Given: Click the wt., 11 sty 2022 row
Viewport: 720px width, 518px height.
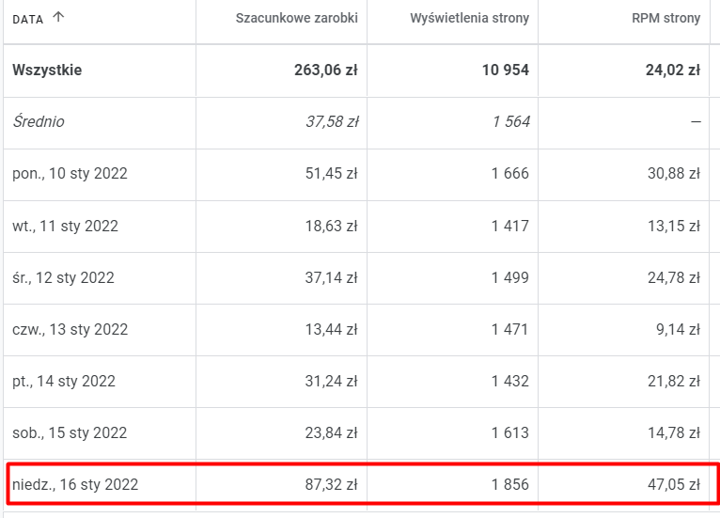Looking at the screenshot, I should pos(65,226).
